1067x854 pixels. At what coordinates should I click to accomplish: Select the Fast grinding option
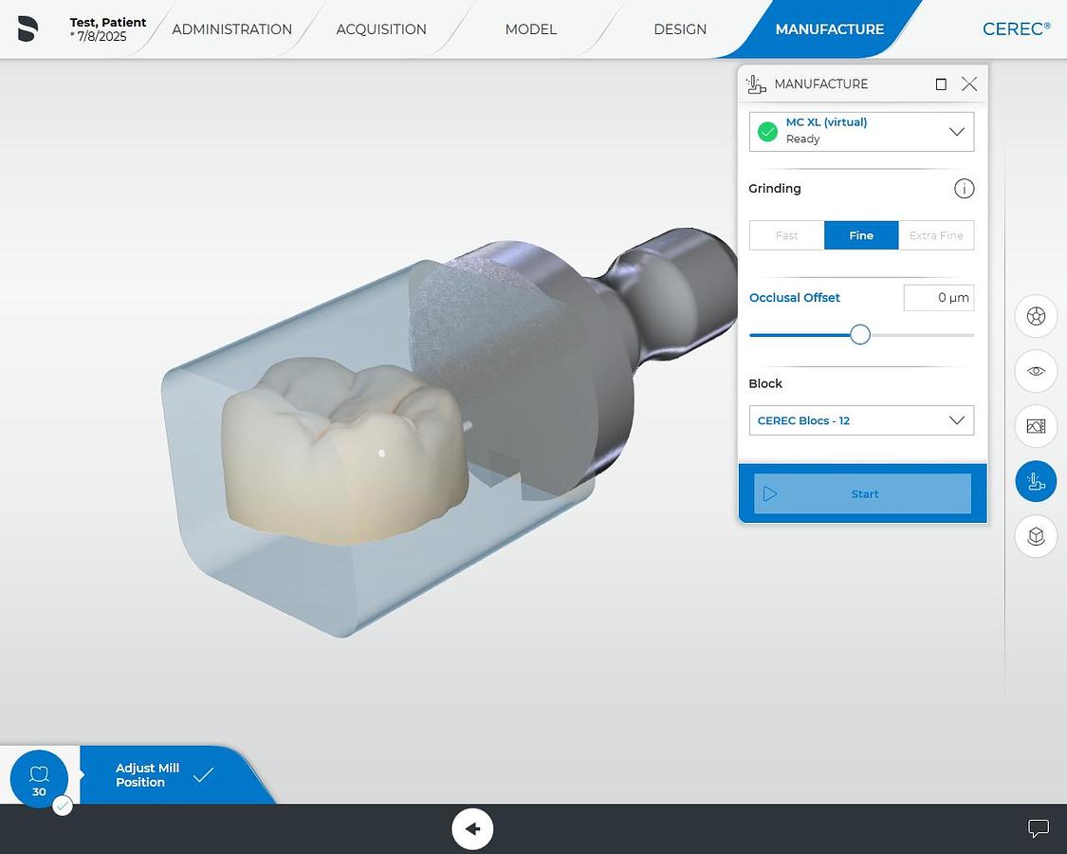[x=786, y=234]
